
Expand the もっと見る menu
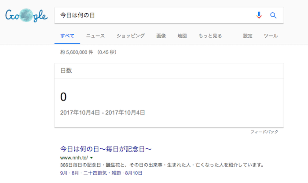point(210,36)
